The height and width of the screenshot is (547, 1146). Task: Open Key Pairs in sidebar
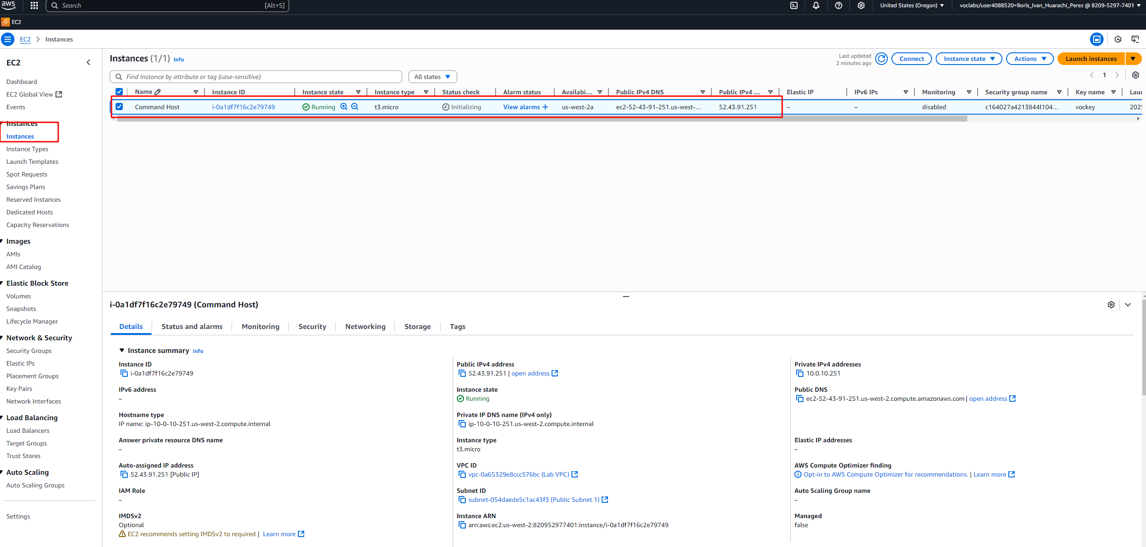[19, 389]
